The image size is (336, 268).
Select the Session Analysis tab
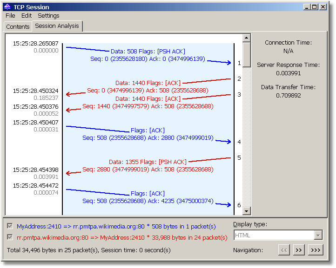click(x=57, y=26)
